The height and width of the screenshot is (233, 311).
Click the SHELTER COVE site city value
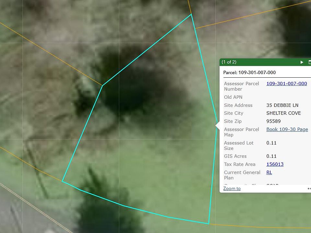pyautogui.click(x=283, y=113)
